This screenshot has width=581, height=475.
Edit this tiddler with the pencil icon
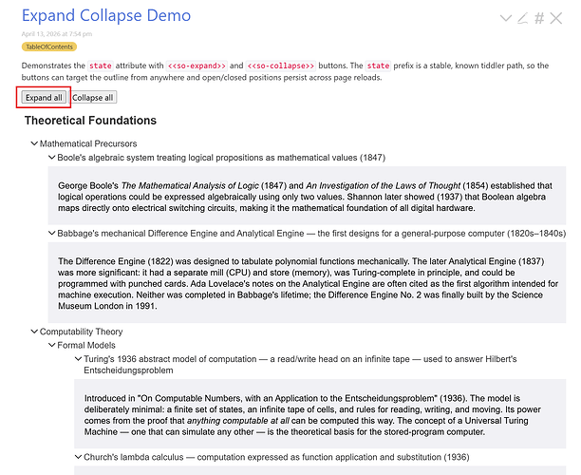(522, 18)
